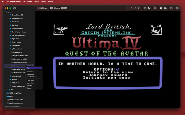Collapse the U4Remastered folder
This screenshot has height=115, width=185.
click(x=9, y=49)
